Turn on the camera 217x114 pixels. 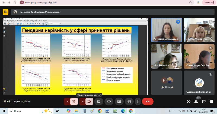click(88, 102)
